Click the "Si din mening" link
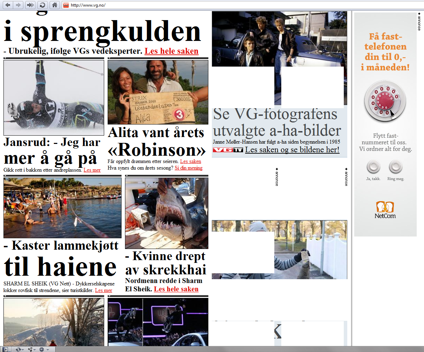Screen dimensions: 424x352 pos(189,168)
